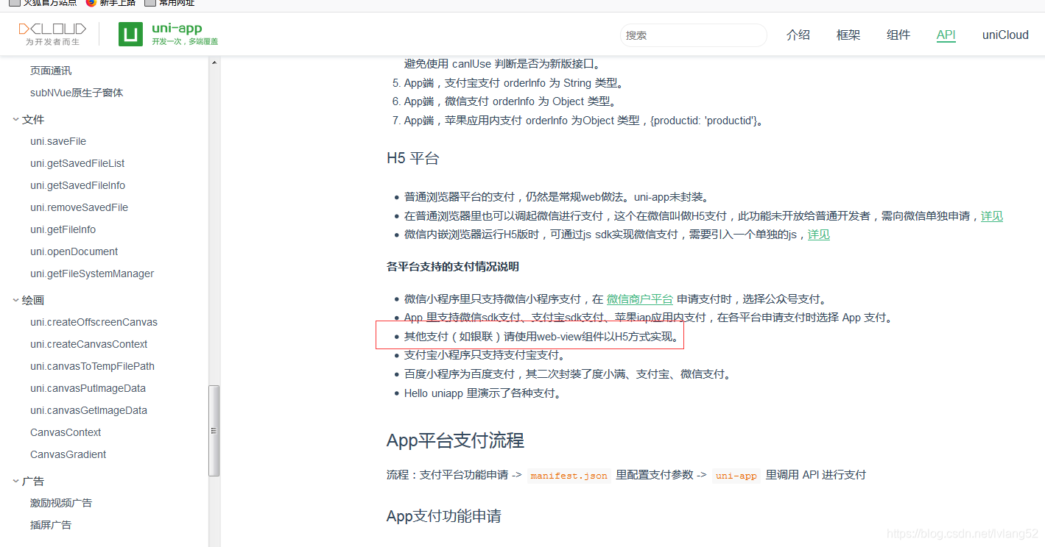Open the 微信商户平台 link
Screen dimensions: 1045x547
coord(640,298)
